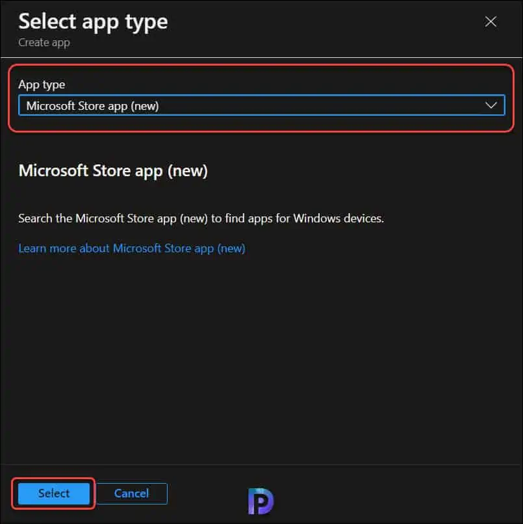Click the 'Select app type' heading
This screenshot has width=523, height=524.
(93, 22)
